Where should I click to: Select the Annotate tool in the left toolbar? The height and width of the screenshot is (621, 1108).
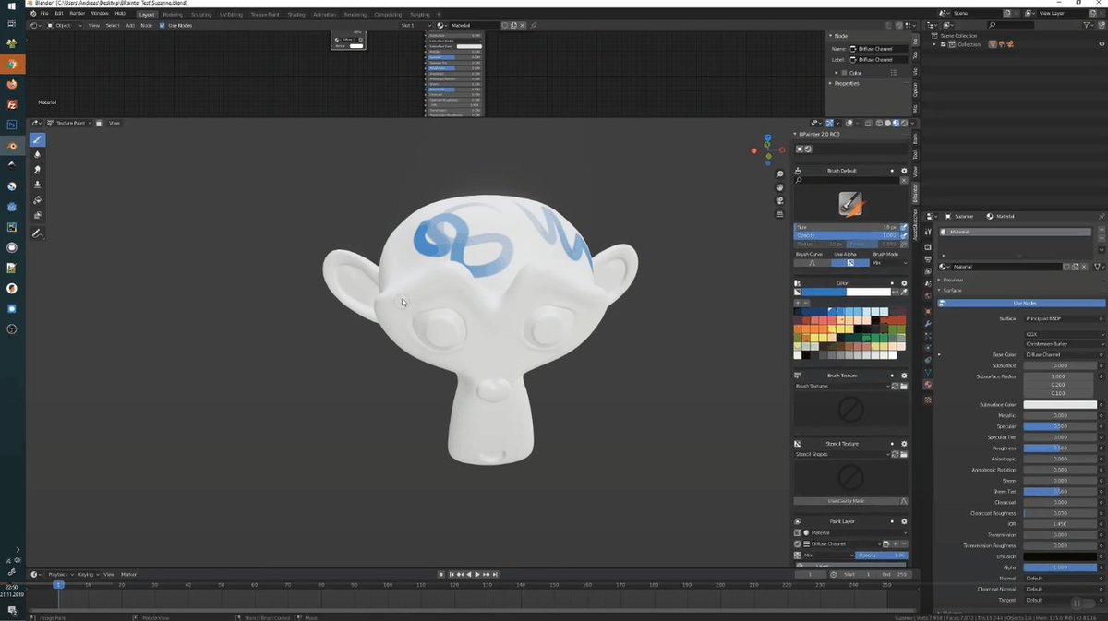click(37, 233)
